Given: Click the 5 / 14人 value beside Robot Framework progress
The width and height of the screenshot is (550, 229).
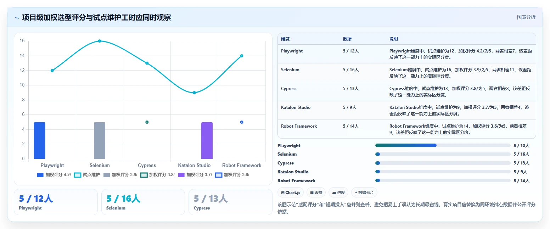Looking at the screenshot, I should 521,181.
